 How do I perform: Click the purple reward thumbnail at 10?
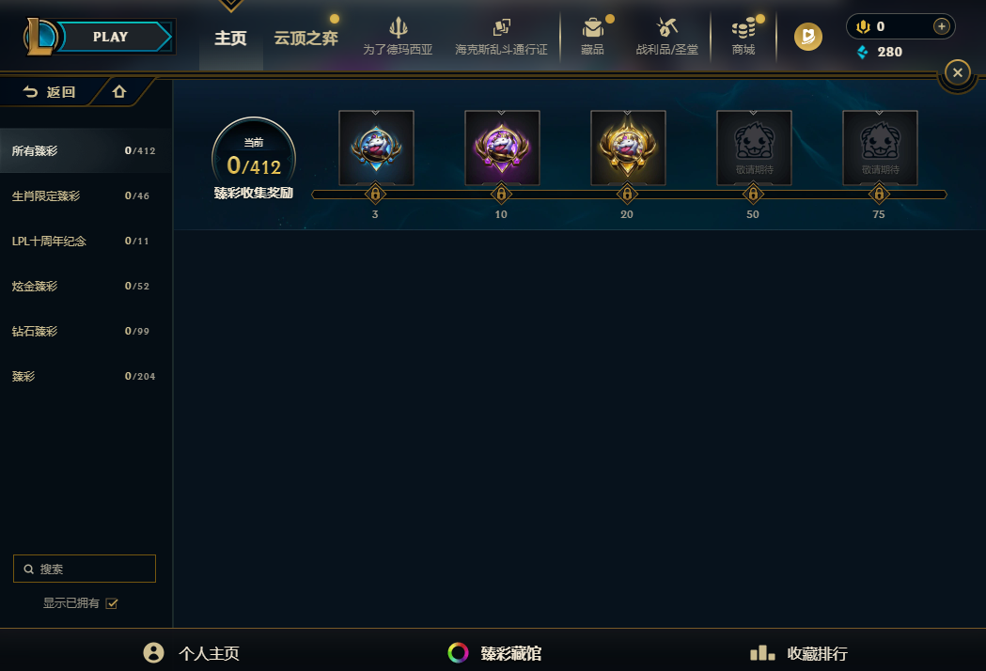coord(502,148)
